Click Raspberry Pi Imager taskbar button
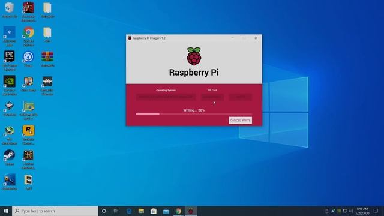This screenshot has height=216, width=384. [191, 211]
